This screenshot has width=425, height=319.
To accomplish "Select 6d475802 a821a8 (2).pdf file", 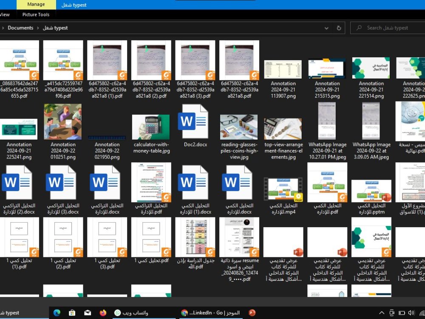I will [x=151, y=70].
